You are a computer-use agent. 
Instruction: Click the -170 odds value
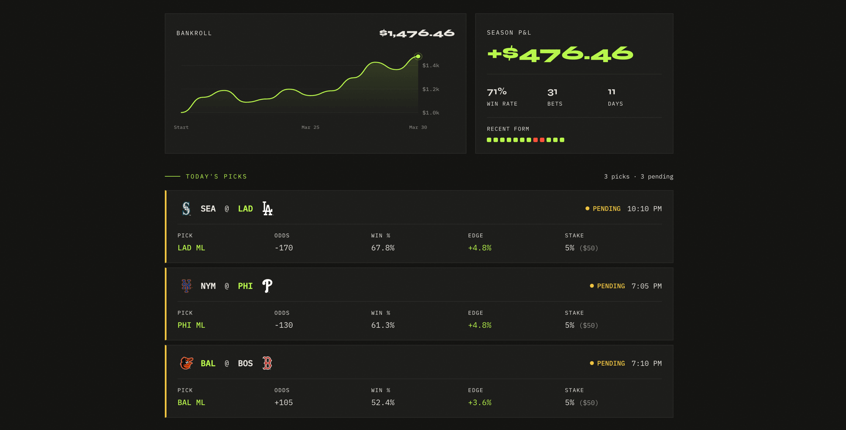[x=283, y=248]
